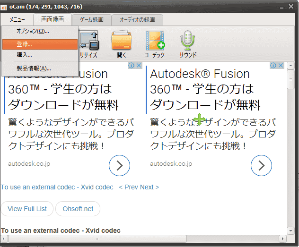
Task: Switch to the ゲーム録画 tab
Action: coord(92,20)
